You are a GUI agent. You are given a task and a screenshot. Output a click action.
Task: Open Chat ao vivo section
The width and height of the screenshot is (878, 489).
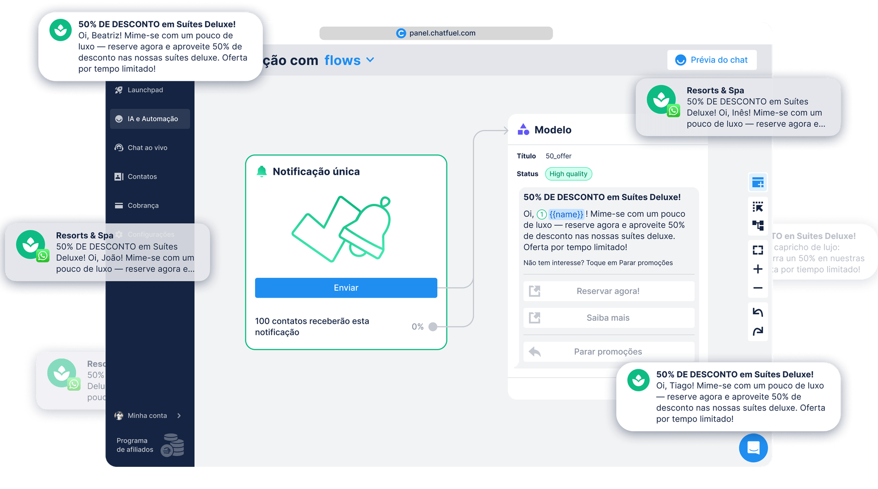[147, 148]
